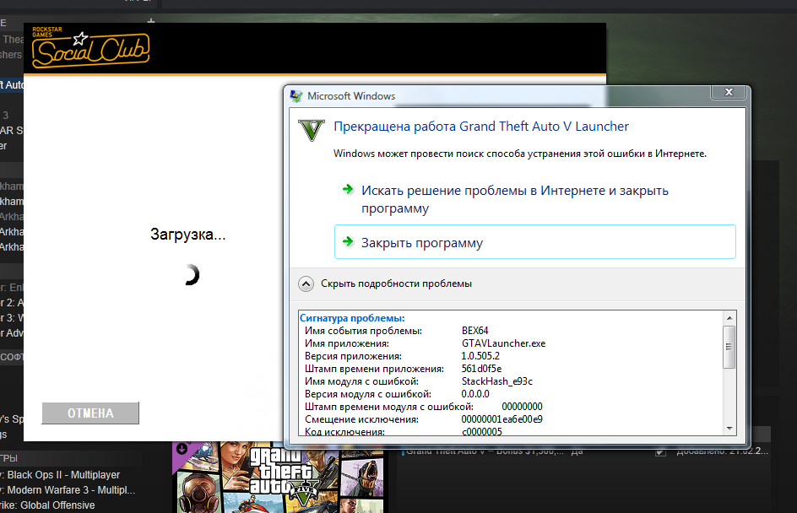Click scroll-up arrow in problem signature box
Image resolution: width=797 pixels, height=513 pixels.
click(x=729, y=318)
